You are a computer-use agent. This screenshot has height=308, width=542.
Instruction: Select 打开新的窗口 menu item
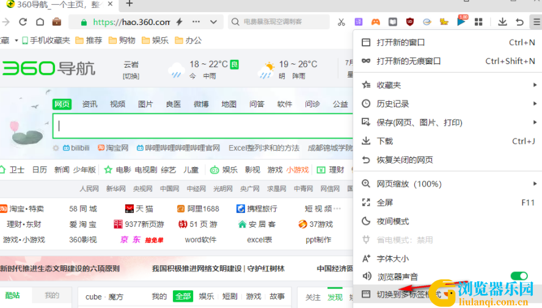tap(448, 43)
